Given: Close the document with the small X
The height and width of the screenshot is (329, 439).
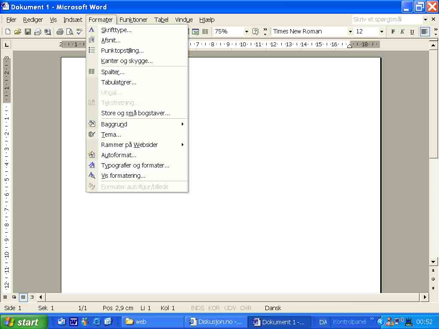Looking at the screenshot, I should 433,19.
